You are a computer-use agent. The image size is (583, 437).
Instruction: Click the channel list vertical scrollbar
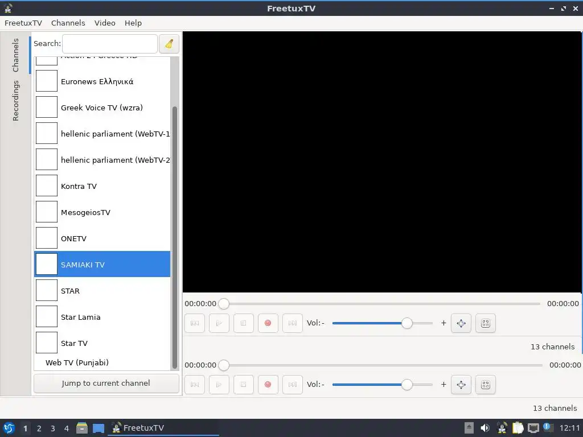pyautogui.click(x=174, y=238)
